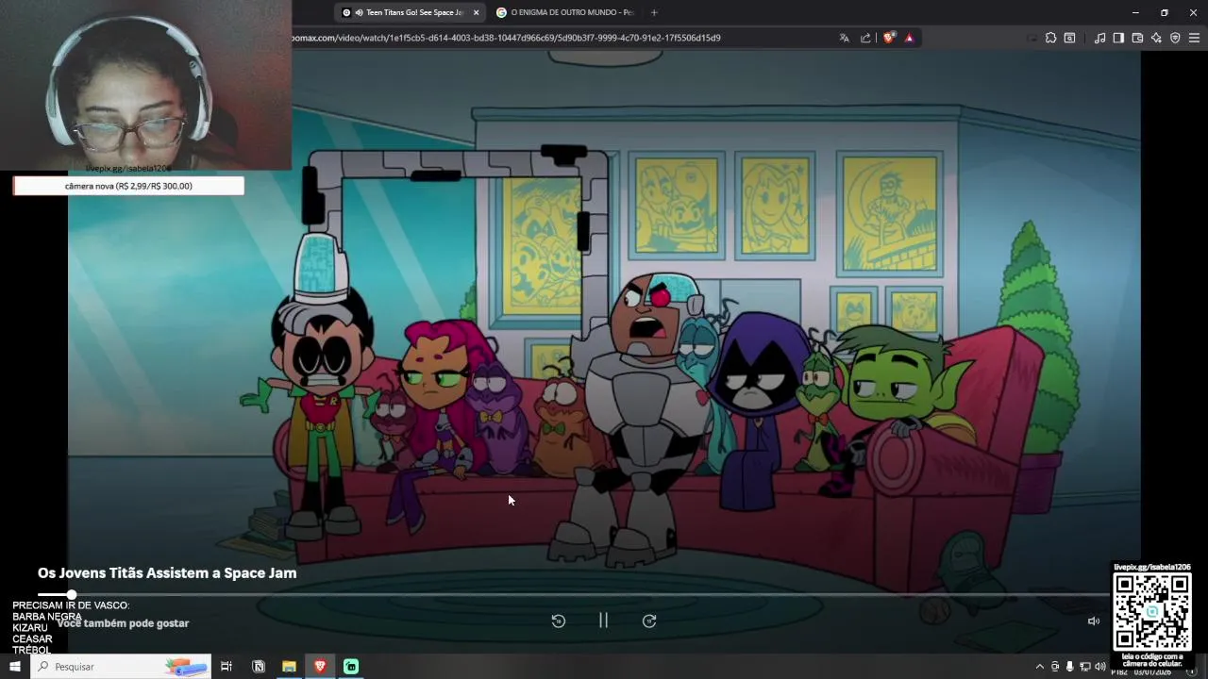Open the media control music note icon
1208x679 pixels.
click(x=1099, y=38)
